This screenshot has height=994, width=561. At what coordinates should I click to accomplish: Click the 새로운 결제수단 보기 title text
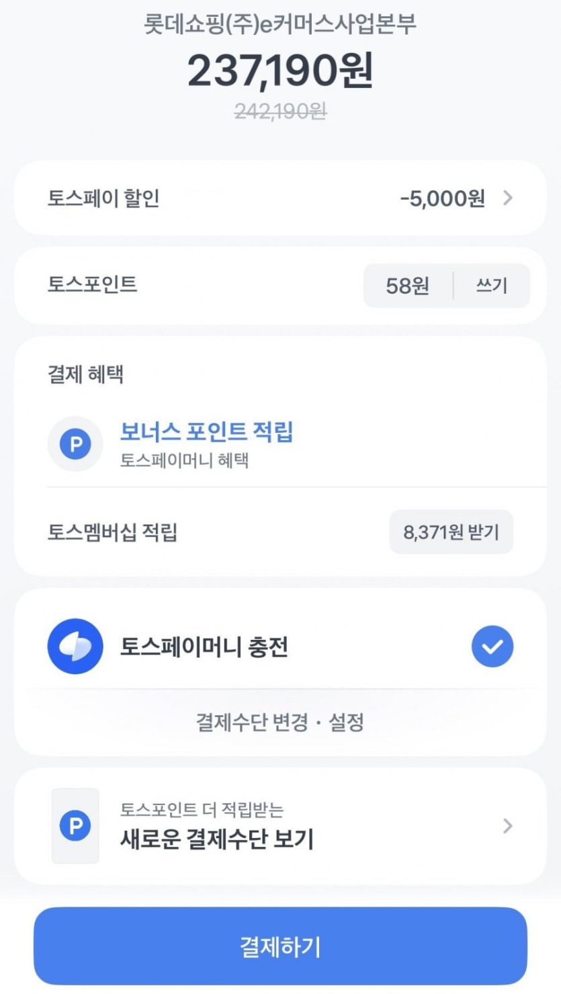pyautogui.click(x=217, y=839)
